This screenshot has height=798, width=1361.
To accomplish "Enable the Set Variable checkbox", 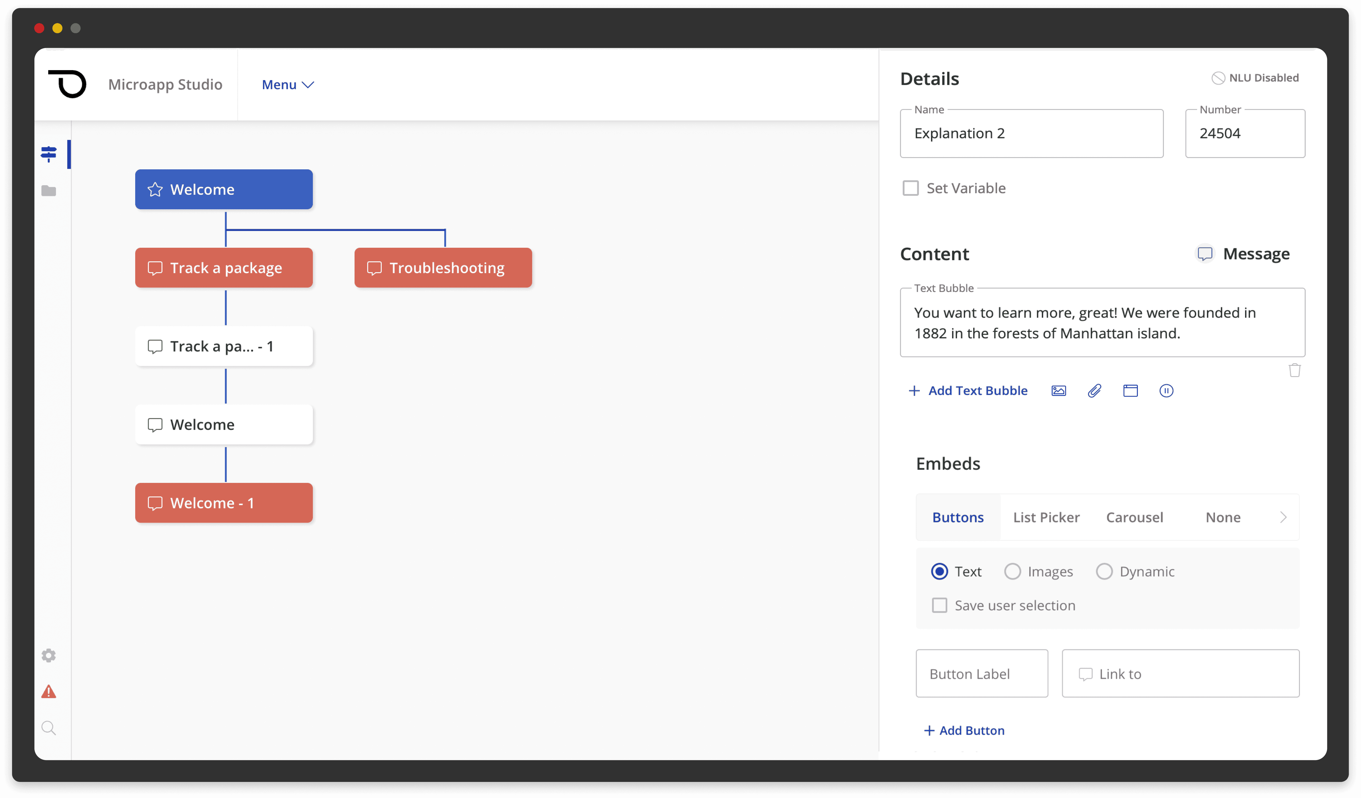I will (x=911, y=188).
